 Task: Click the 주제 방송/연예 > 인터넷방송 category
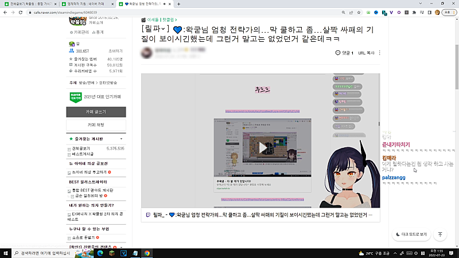click(x=93, y=83)
